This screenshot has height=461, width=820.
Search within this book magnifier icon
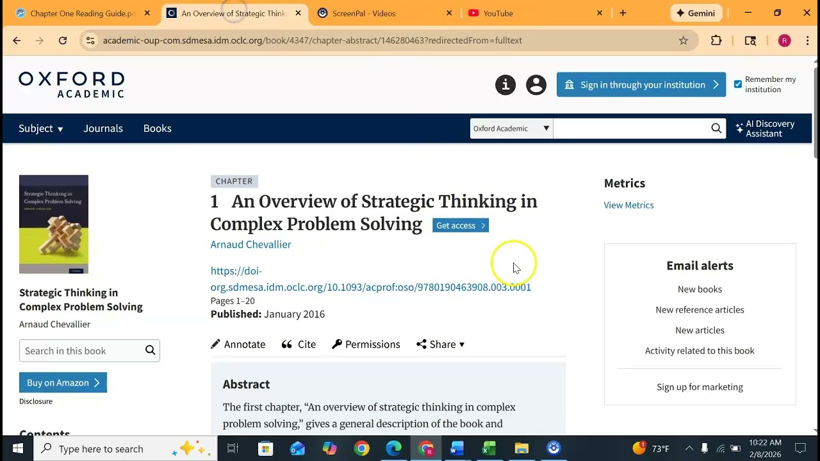[151, 350]
